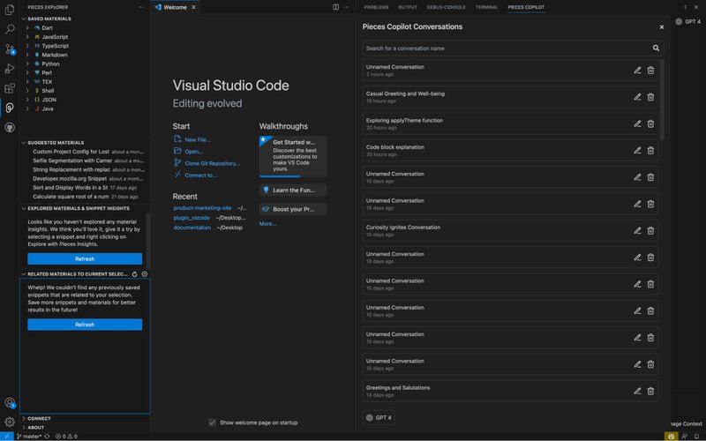Click the search magnifier in conversation search
706x441 pixels.
click(656, 49)
